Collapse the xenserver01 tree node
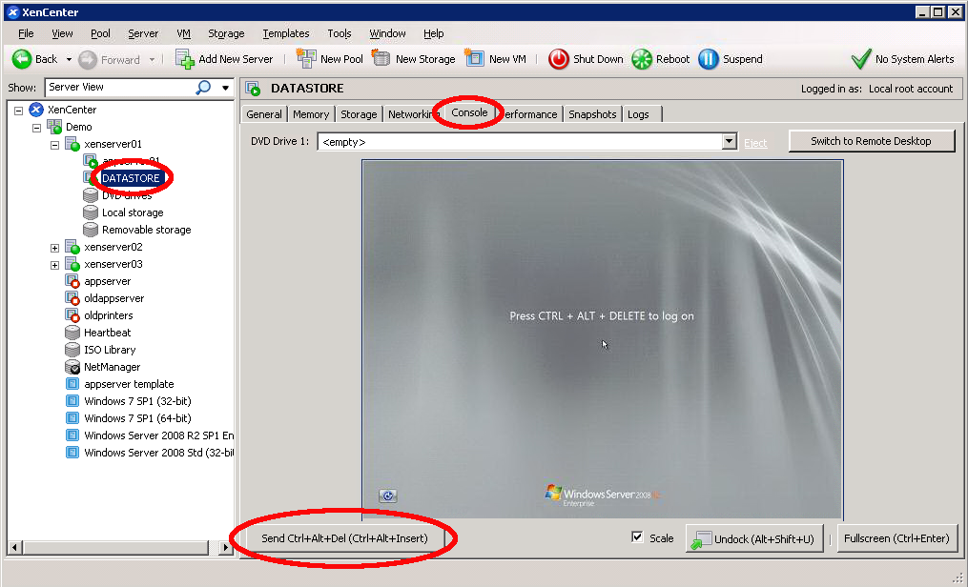This screenshot has width=968, height=587. coord(55,146)
